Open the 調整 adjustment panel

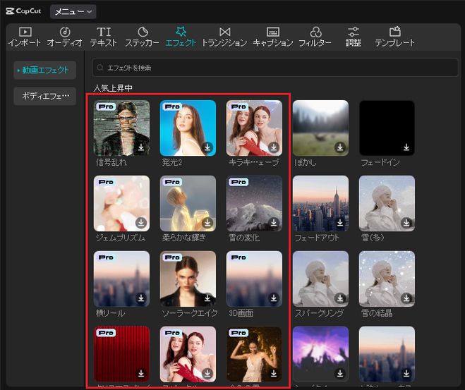(x=354, y=37)
